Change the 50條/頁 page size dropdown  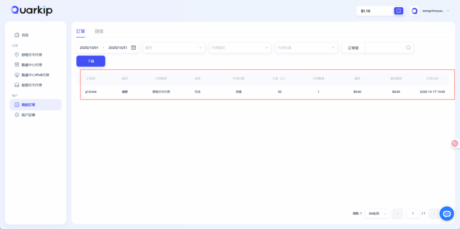point(377,214)
